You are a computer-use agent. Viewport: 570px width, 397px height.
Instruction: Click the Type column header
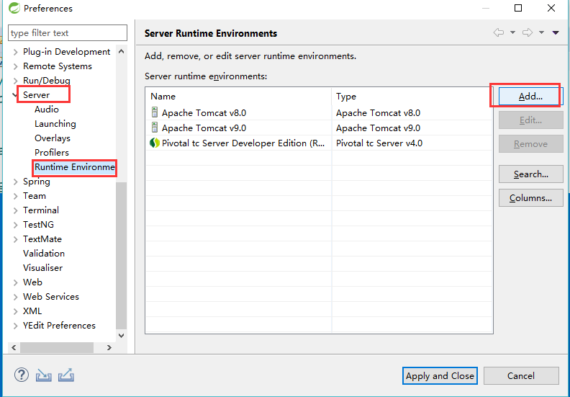click(x=412, y=97)
